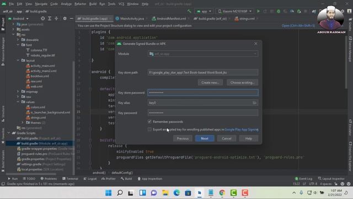Click the Previous button
Viewport: 353px width, 199px height.
pyautogui.click(x=183, y=138)
